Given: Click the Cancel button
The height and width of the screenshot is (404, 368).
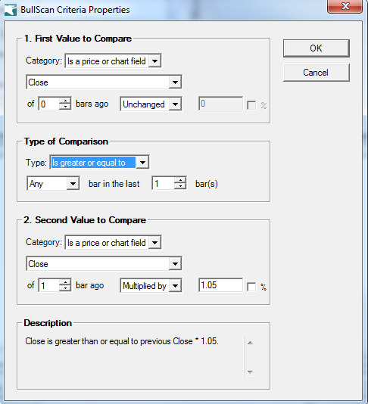Looking at the screenshot, I should (x=317, y=73).
